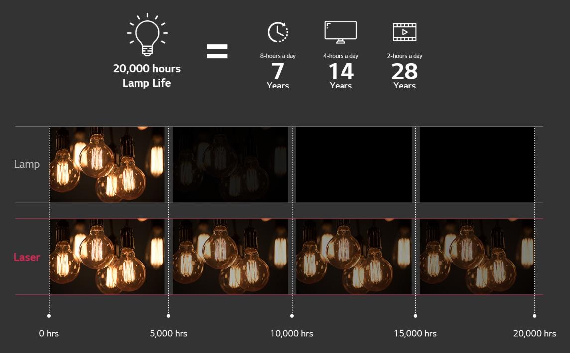
Task: Click the large 28 Years figure
Action: 404,75
